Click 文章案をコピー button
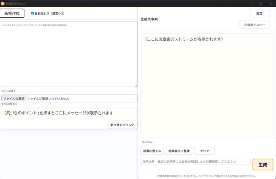The image size is (276, 179). pyautogui.click(x=254, y=25)
